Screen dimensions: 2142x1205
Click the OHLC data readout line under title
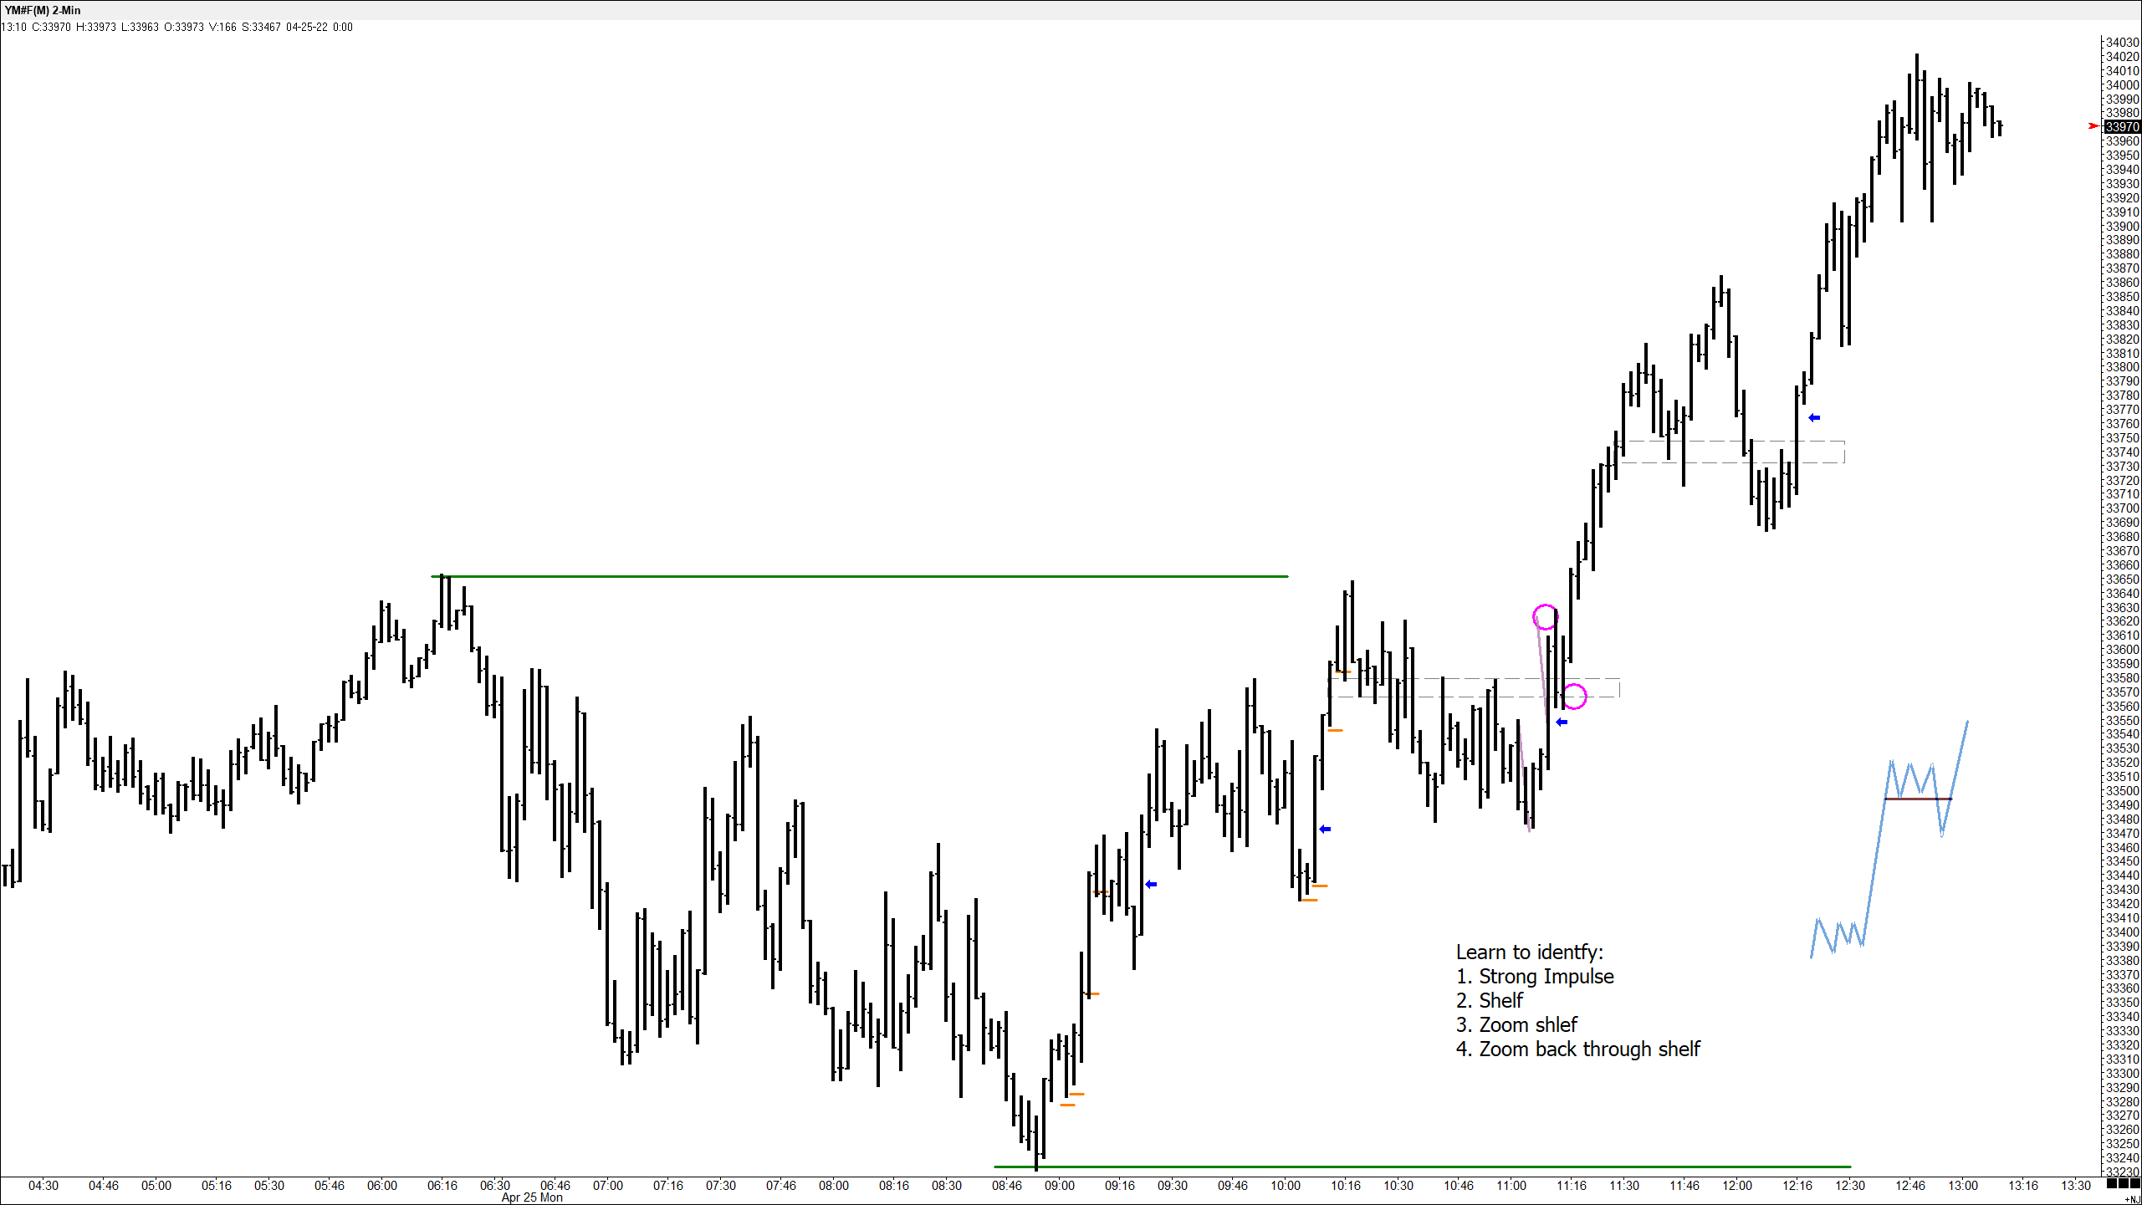tap(177, 27)
